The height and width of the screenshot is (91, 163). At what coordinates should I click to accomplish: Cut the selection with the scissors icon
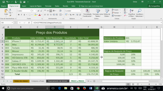click(x=10, y=10)
